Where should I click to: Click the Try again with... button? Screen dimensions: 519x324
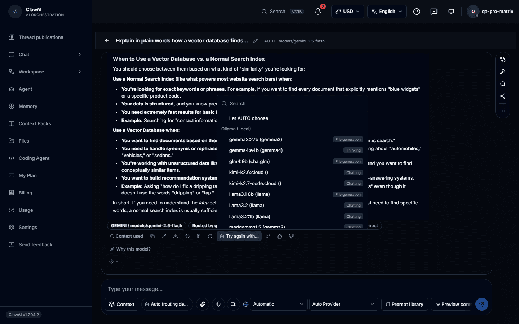[x=239, y=236]
